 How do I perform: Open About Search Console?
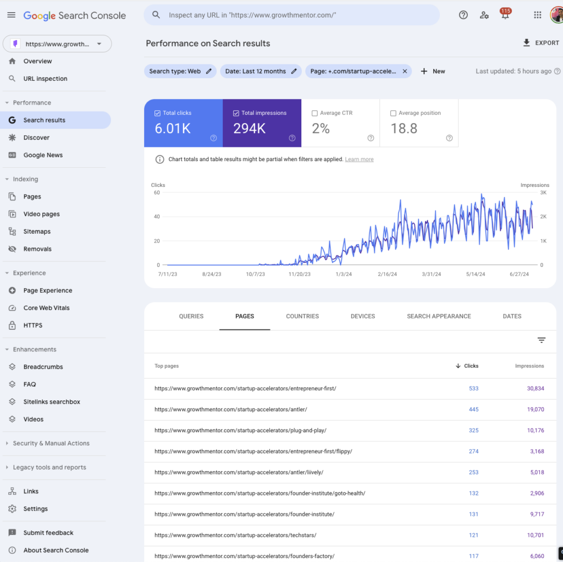point(56,550)
